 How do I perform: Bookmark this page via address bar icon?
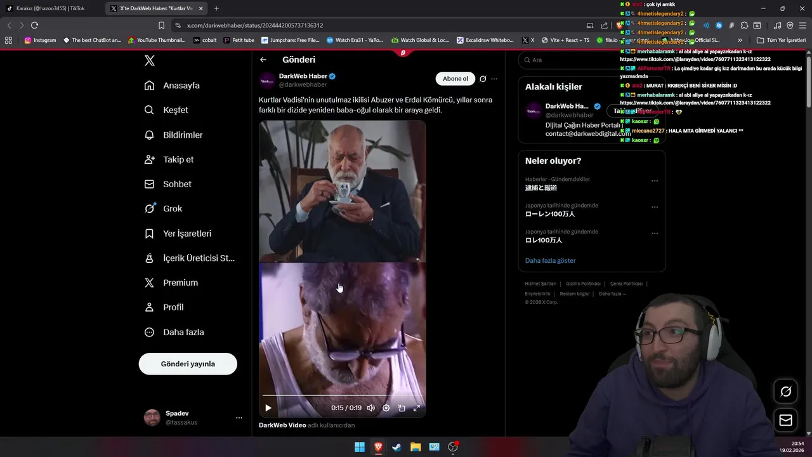[x=161, y=25]
